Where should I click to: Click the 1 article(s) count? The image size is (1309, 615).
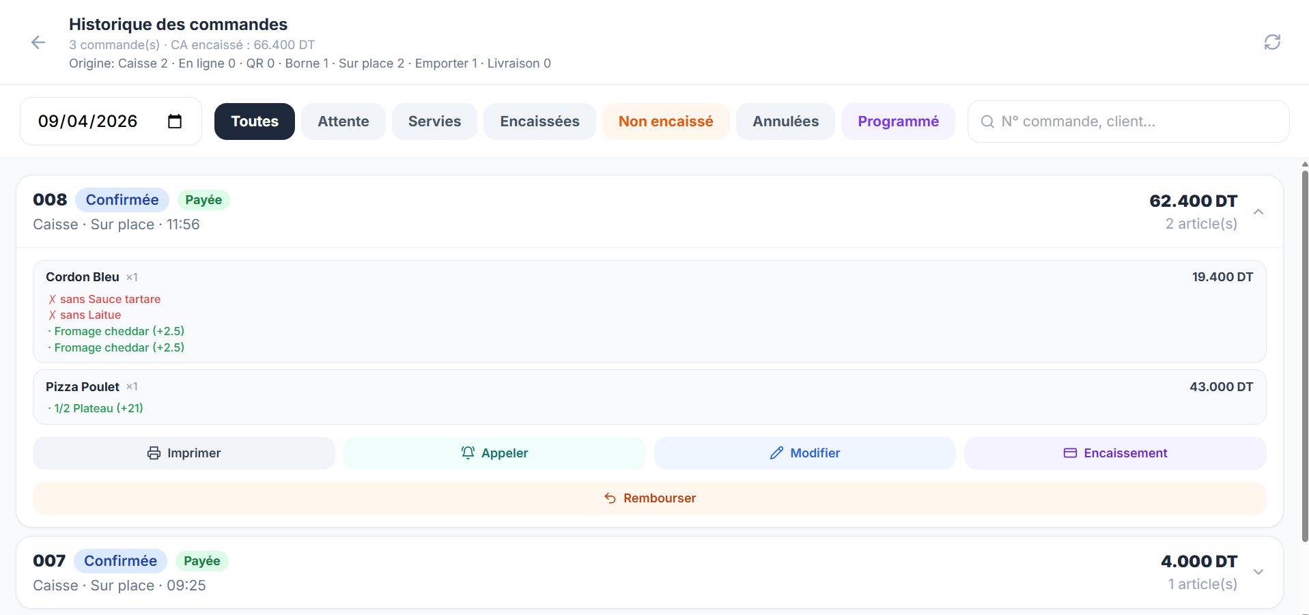pyautogui.click(x=1202, y=584)
